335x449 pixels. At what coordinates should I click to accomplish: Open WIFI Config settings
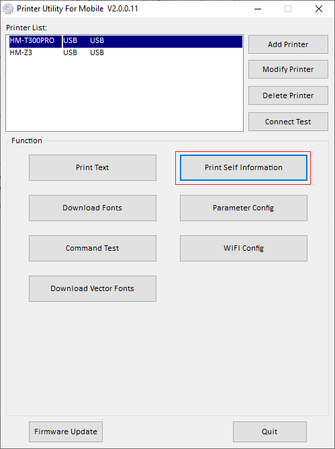click(x=244, y=248)
